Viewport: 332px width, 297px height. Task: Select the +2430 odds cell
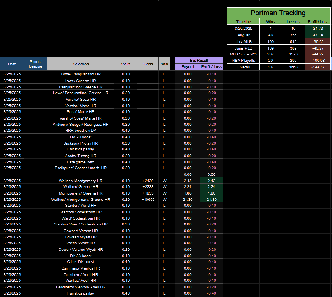pos(148,181)
